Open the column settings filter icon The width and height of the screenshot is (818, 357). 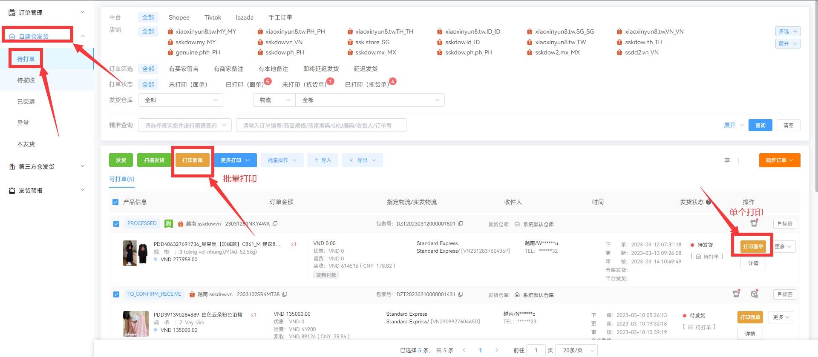(727, 160)
